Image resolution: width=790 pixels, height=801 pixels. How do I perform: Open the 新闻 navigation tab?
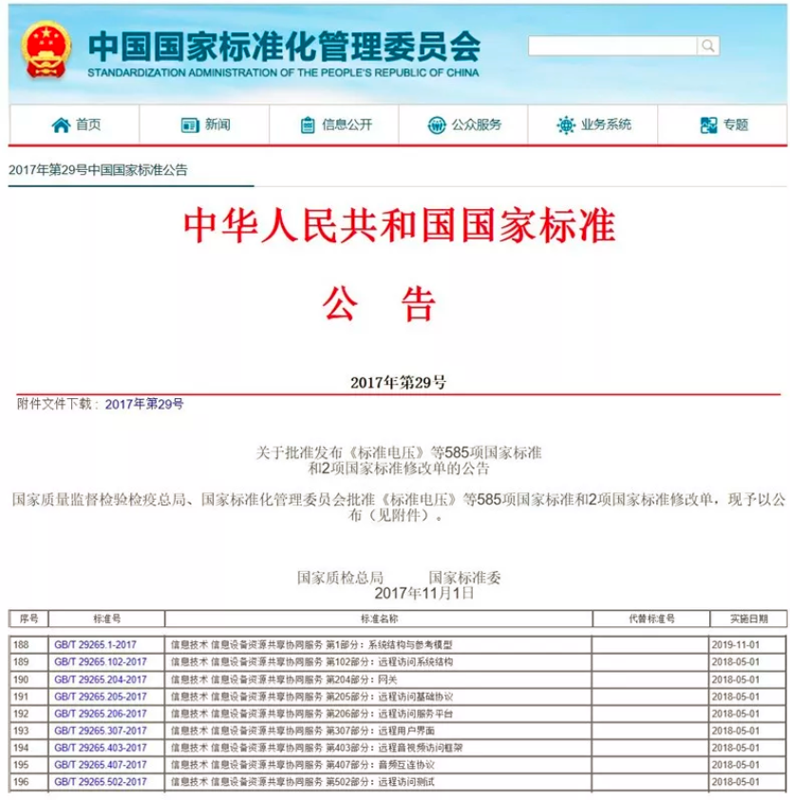click(x=204, y=124)
